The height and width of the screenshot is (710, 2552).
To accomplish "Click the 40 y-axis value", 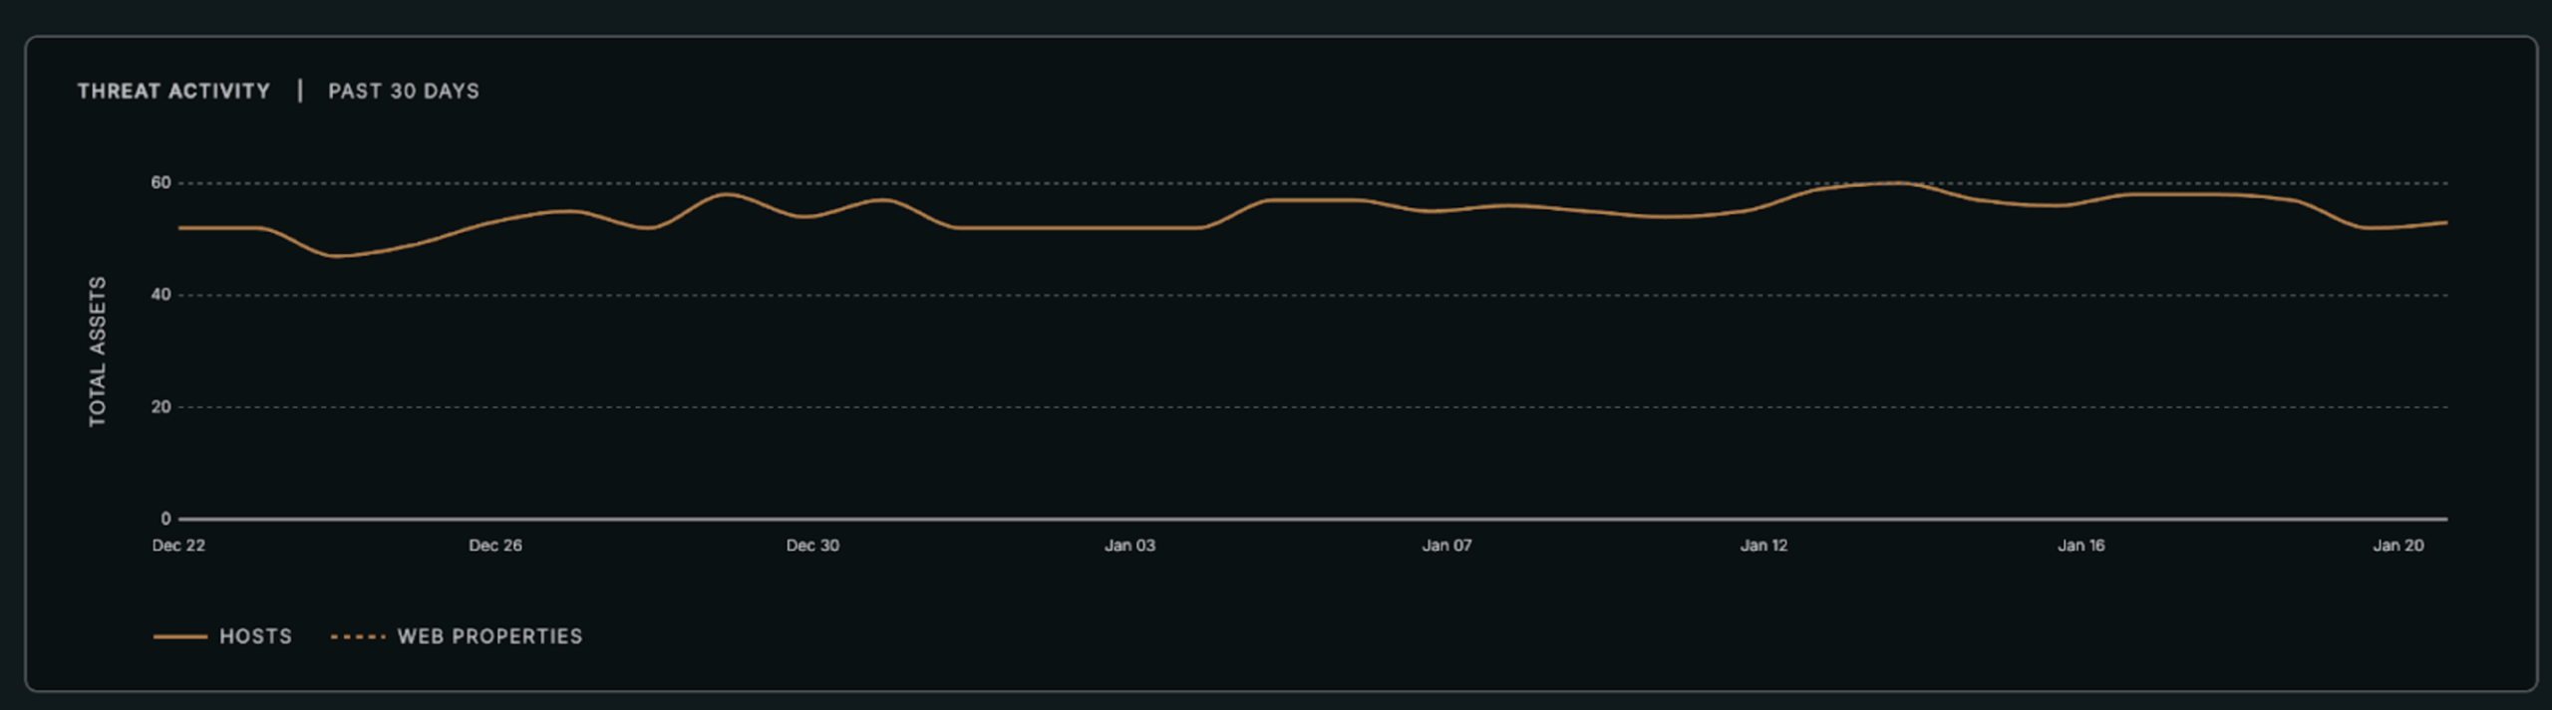I will click(160, 295).
